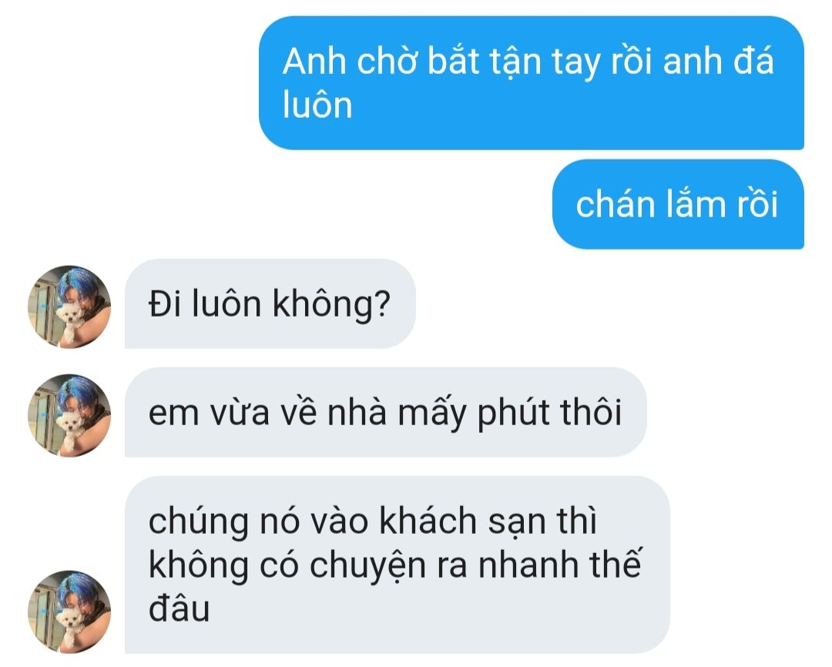Click the white dog in the bottom avatar
Viewport: 832px width, 667px height.
[69, 624]
